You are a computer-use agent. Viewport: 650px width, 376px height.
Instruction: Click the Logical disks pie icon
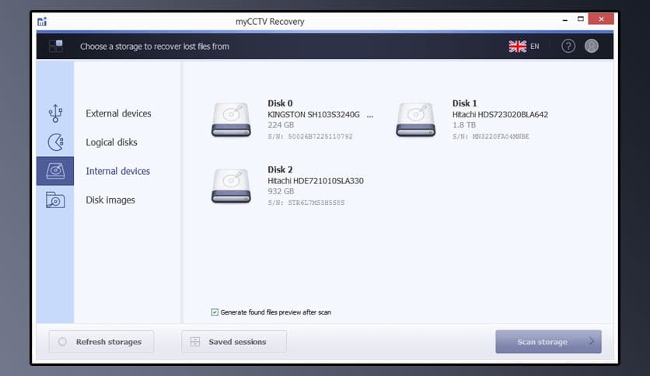[x=55, y=142]
